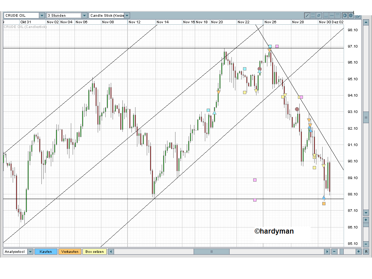Expand the Analysetool dropdown
This screenshot has width=372, height=279.
click(x=30, y=251)
